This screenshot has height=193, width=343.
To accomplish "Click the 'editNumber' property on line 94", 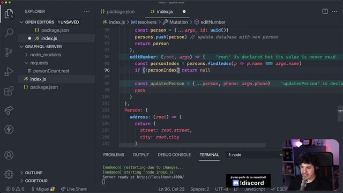I will pos(143,57).
